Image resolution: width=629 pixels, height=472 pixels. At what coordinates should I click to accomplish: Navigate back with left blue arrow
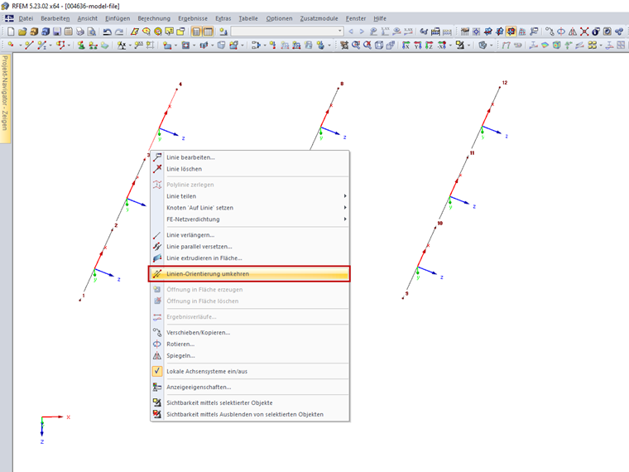351,31
